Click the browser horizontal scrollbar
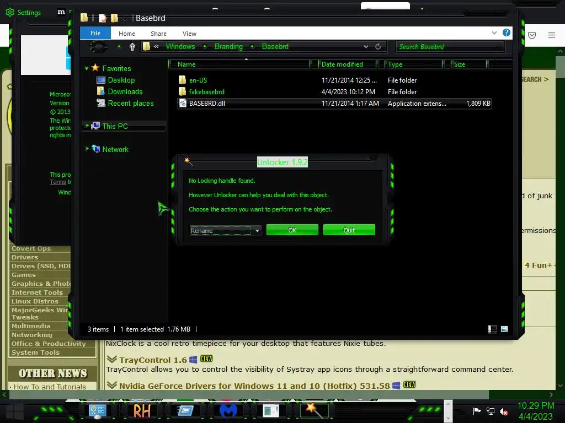This screenshot has width=565, height=423. [249, 394]
